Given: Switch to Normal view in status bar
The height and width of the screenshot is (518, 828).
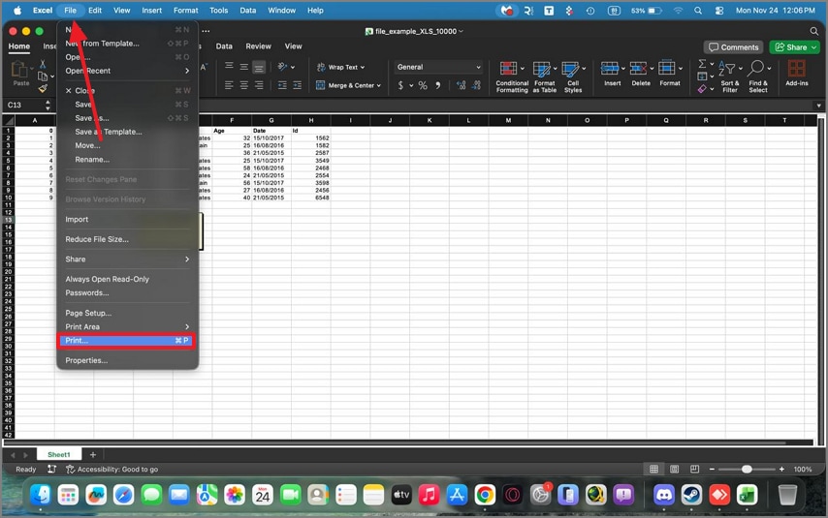Looking at the screenshot, I should pyautogui.click(x=653, y=469).
